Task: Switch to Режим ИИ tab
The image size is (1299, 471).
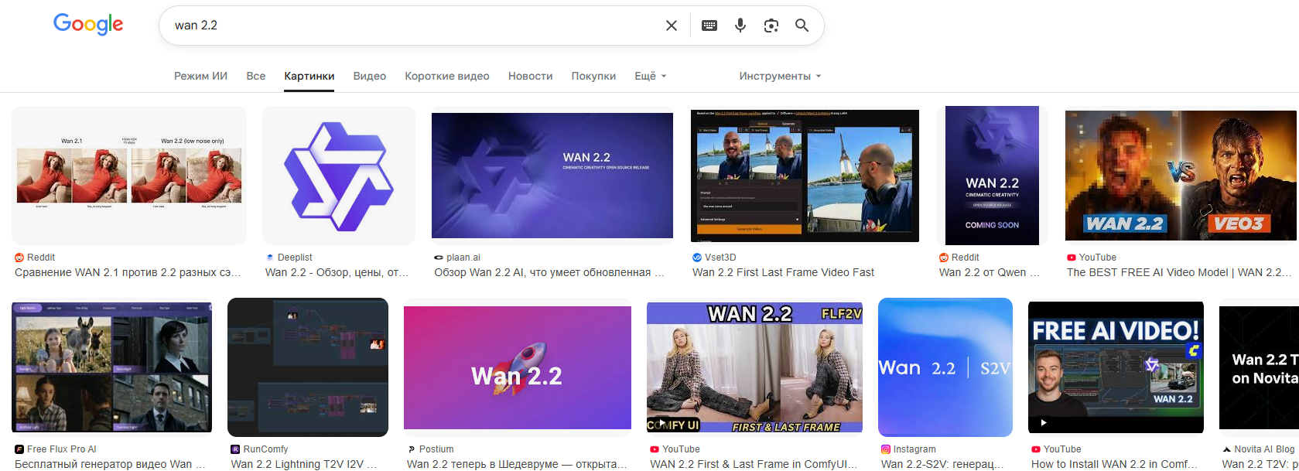Action: [x=200, y=76]
